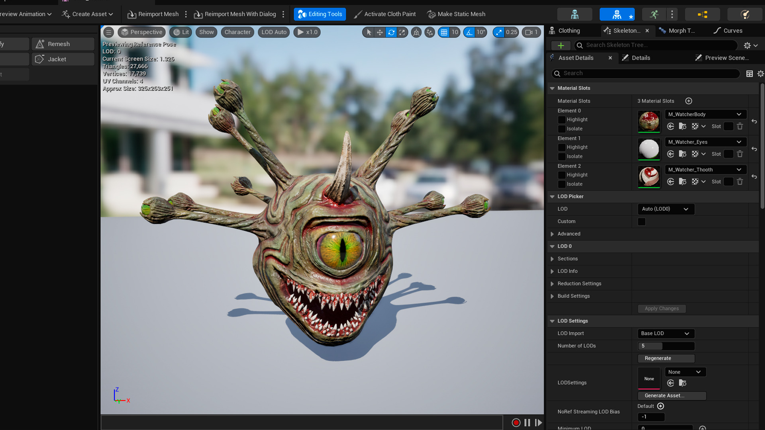The height and width of the screenshot is (430, 765).
Task: Open the Animation Blueprint mode
Action: pyautogui.click(x=702, y=14)
